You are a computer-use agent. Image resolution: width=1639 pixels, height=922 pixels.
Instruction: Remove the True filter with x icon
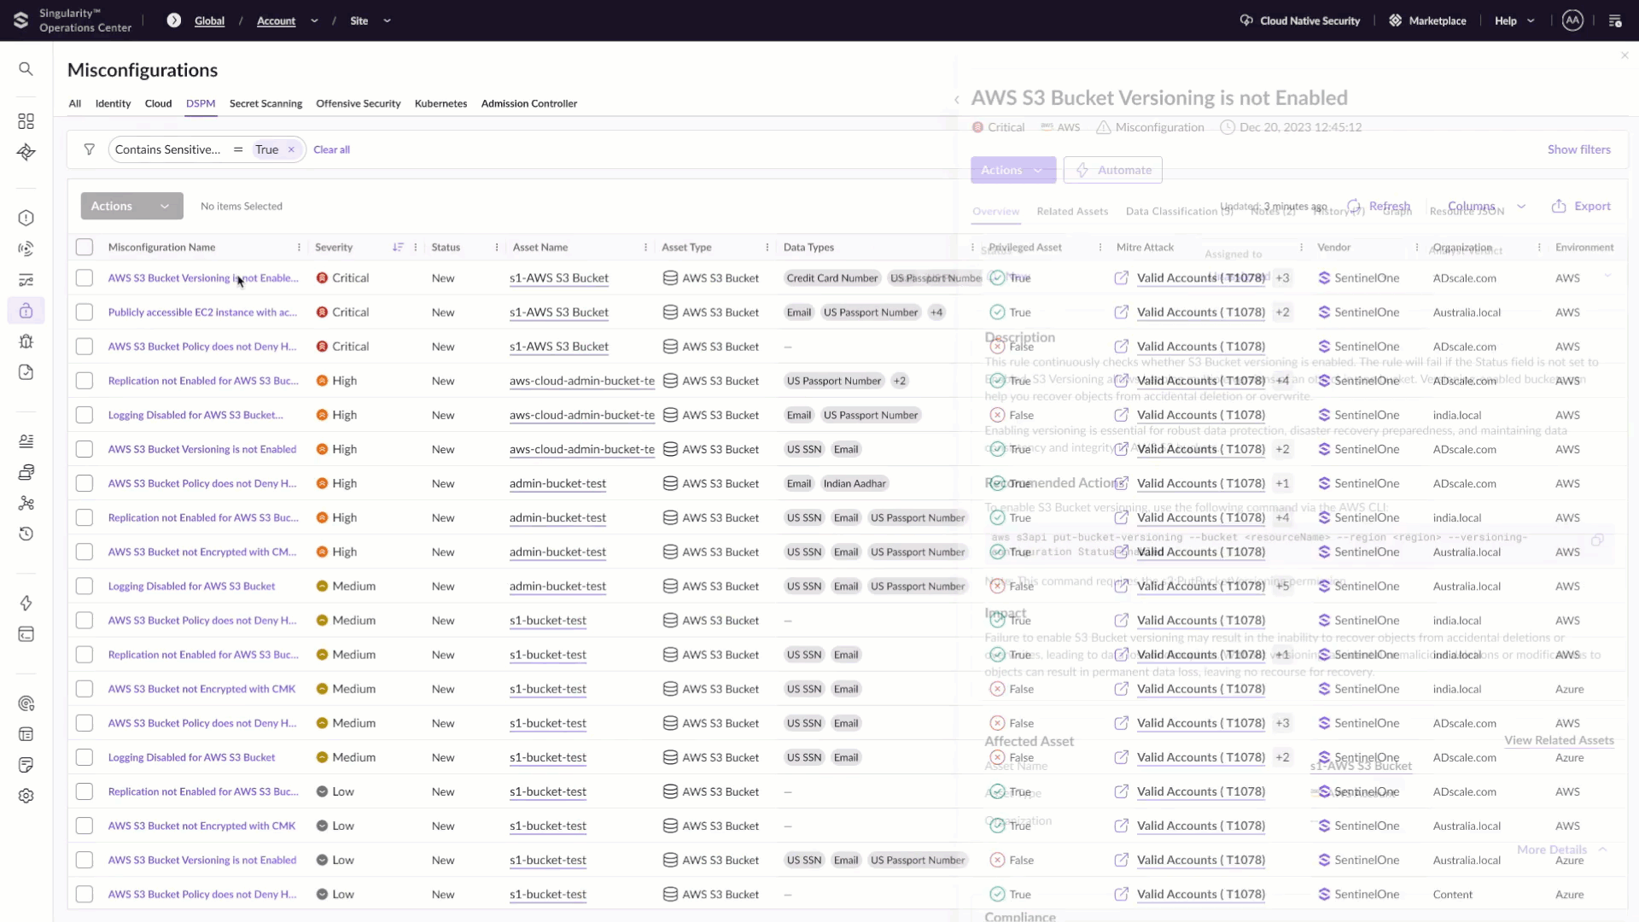point(291,149)
